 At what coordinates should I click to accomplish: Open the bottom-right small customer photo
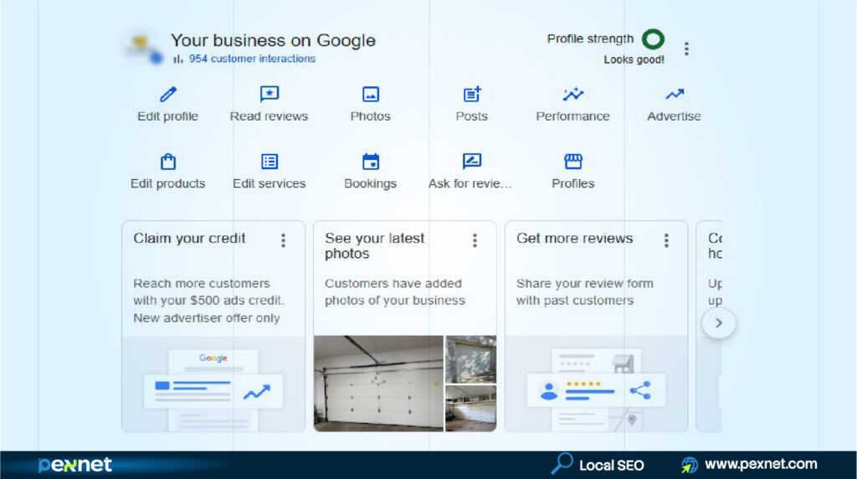(470, 409)
